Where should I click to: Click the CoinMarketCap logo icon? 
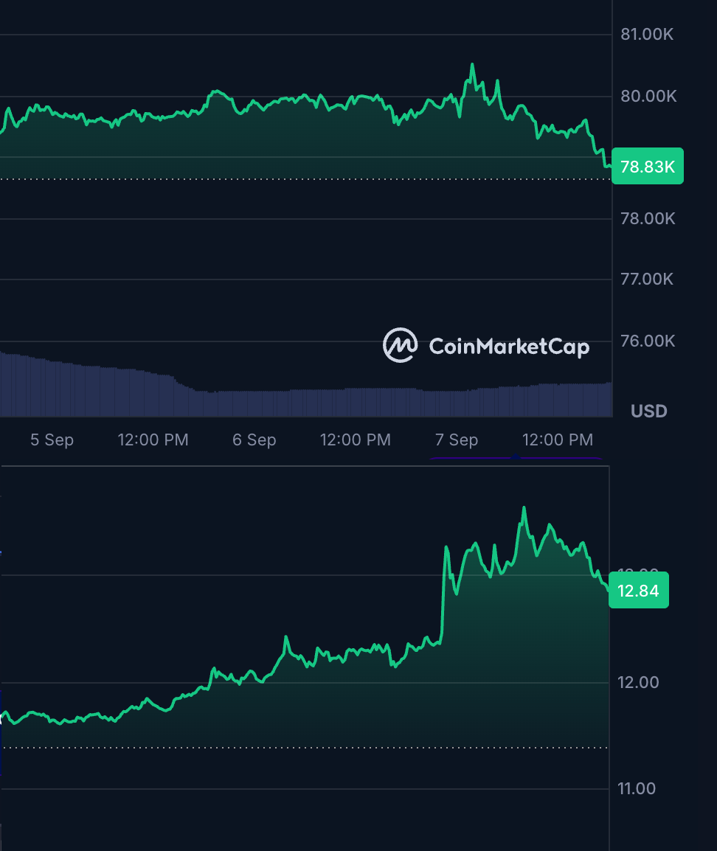(x=400, y=345)
